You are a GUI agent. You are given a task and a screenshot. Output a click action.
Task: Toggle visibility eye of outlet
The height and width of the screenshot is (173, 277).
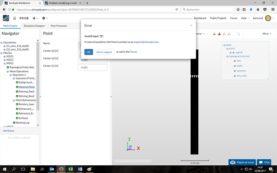[235, 66]
